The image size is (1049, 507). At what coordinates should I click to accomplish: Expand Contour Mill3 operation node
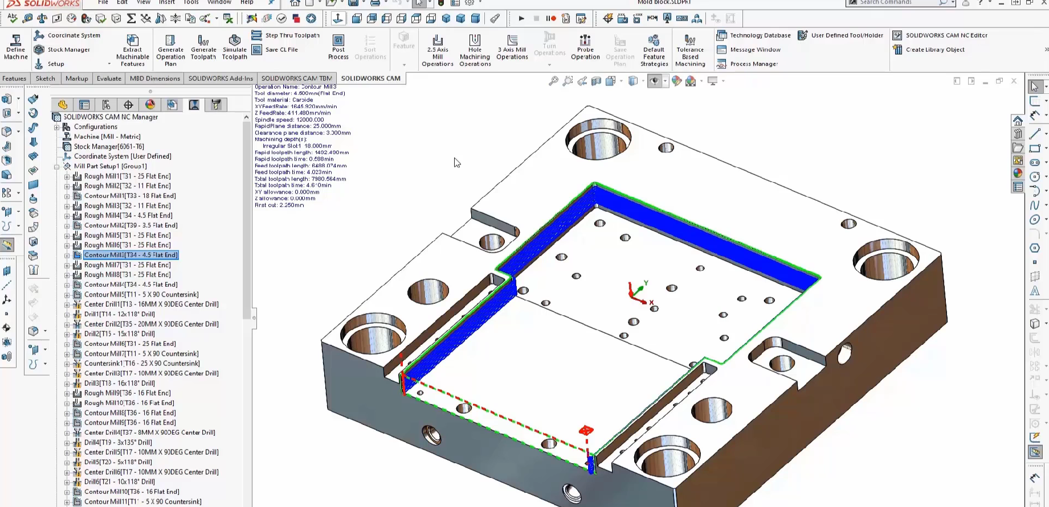pyautogui.click(x=67, y=255)
